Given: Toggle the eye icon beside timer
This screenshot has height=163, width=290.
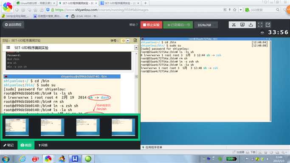Looking at the screenshot, I should pos(262,33).
